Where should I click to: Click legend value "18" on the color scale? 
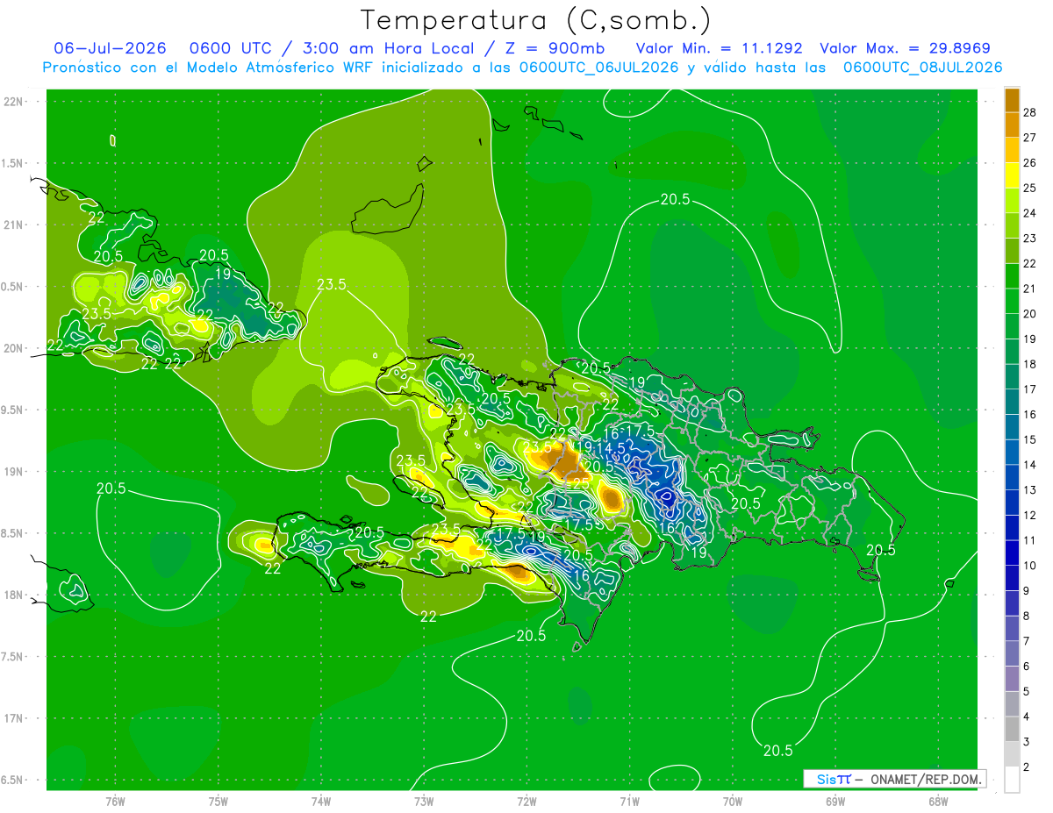(1030, 364)
